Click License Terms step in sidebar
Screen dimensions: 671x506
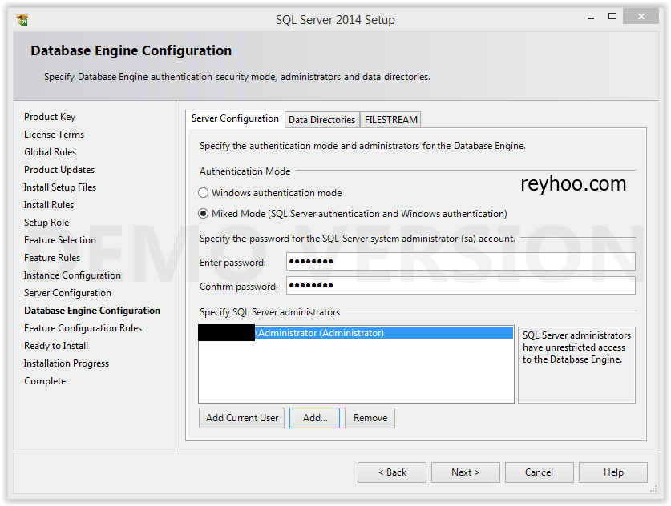coord(54,135)
